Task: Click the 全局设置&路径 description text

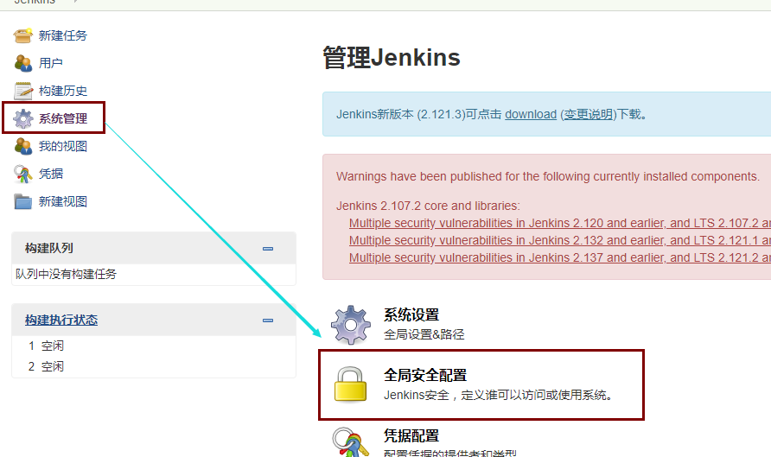Action: (424, 334)
